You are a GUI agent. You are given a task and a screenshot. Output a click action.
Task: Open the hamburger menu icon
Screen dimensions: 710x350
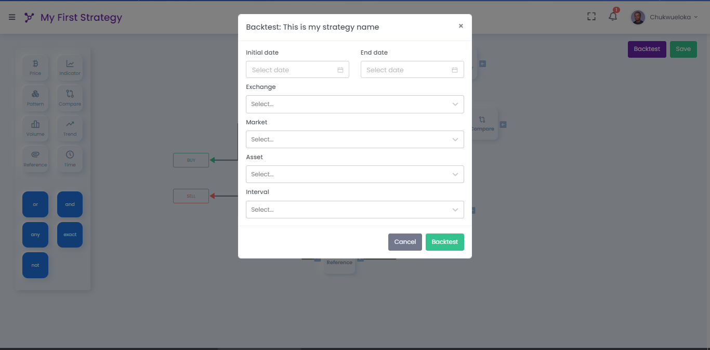pyautogui.click(x=12, y=17)
